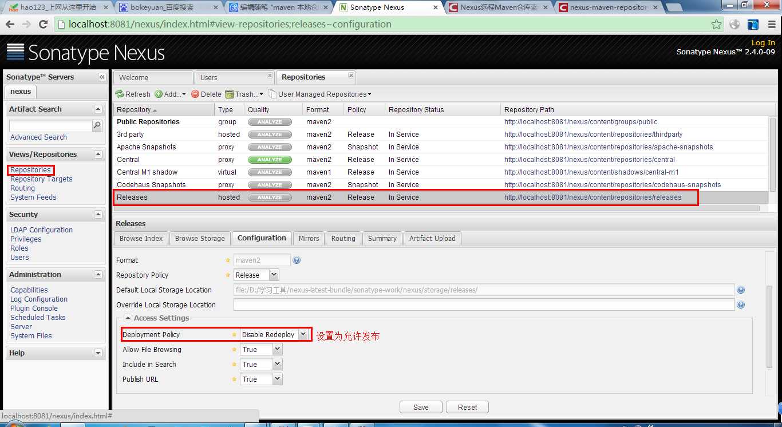This screenshot has height=427, width=782.
Task: Click the browser forward arrow
Action: coord(26,25)
